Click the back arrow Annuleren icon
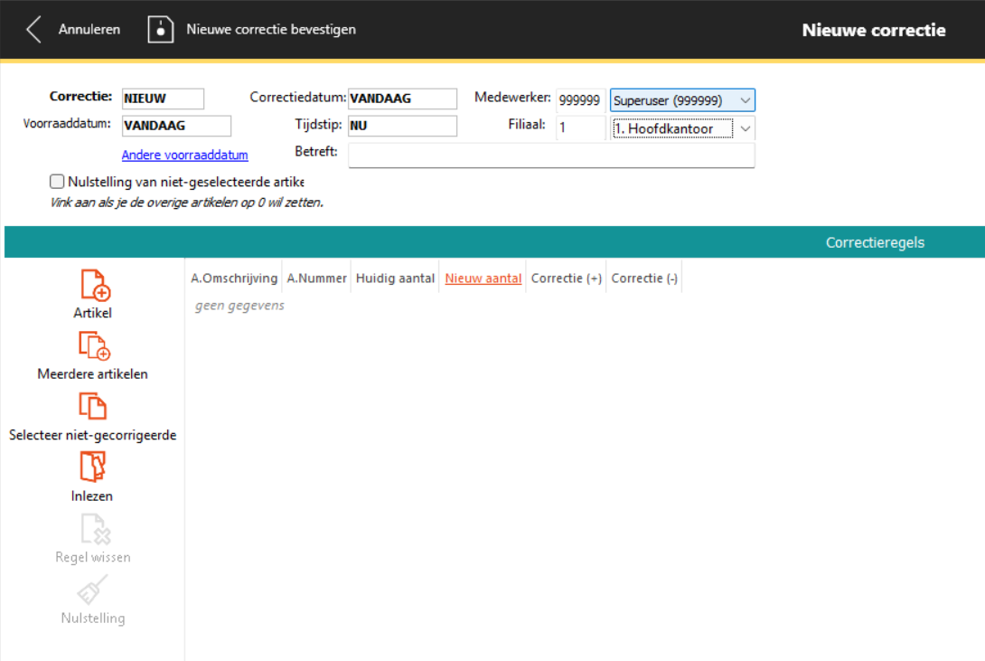Viewport: 985px width, 661px height. pyautogui.click(x=34, y=29)
